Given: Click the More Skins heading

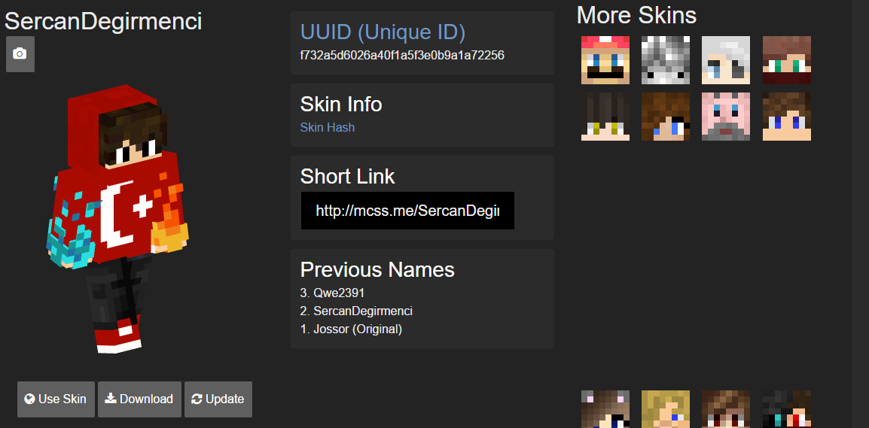Looking at the screenshot, I should pyautogui.click(x=636, y=15).
